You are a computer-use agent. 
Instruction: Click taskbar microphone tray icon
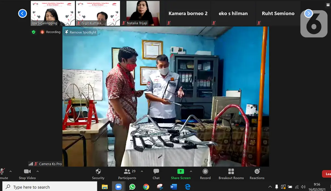277,187
